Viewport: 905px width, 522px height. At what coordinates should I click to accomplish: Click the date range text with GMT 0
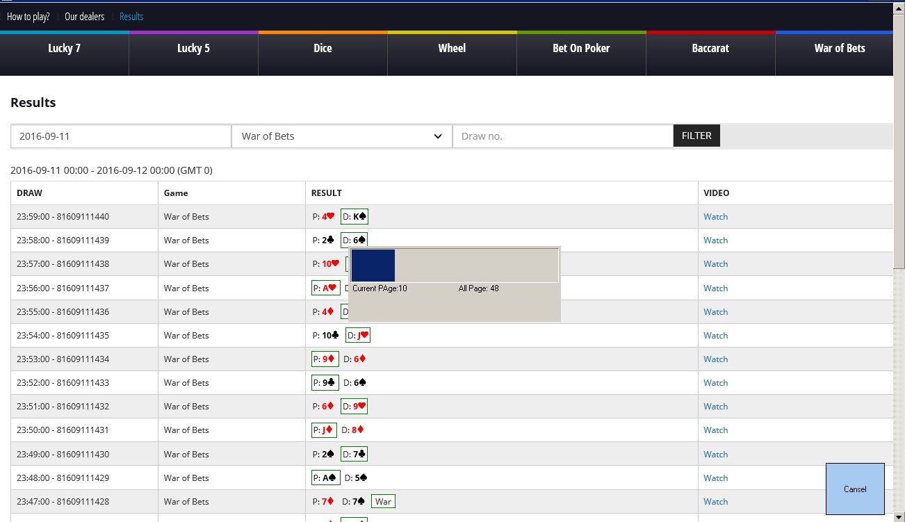[112, 170]
